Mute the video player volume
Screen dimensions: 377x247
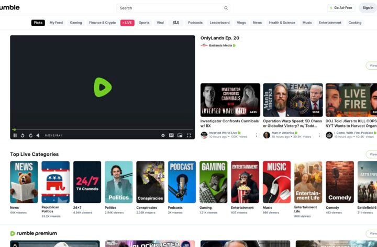point(38,135)
